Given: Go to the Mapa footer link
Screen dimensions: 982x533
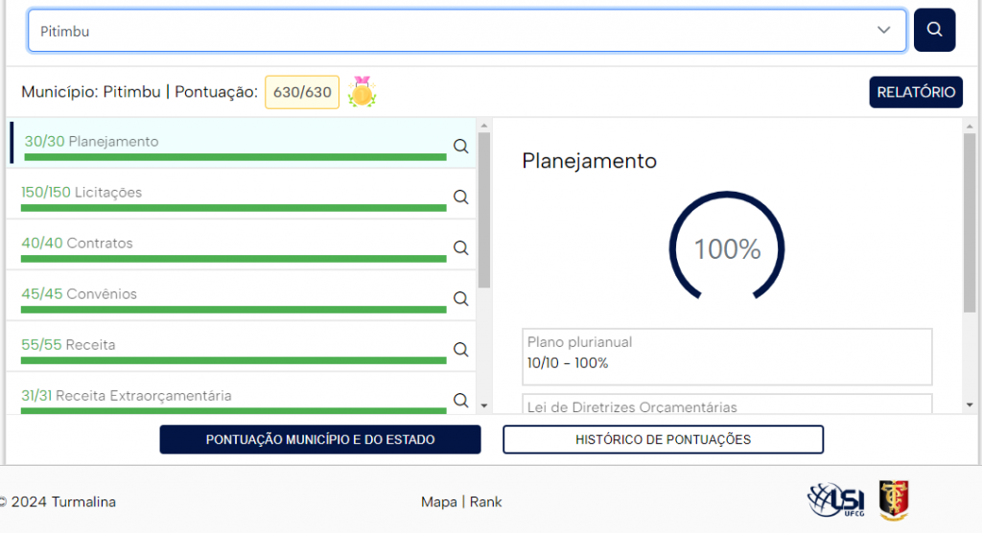Looking at the screenshot, I should coord(438,502).
